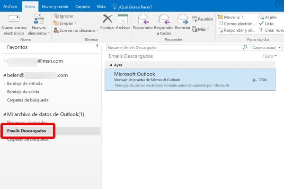Switch to the Inicio tab
This screenshot has width=284, height=189.
pos(30,7)
